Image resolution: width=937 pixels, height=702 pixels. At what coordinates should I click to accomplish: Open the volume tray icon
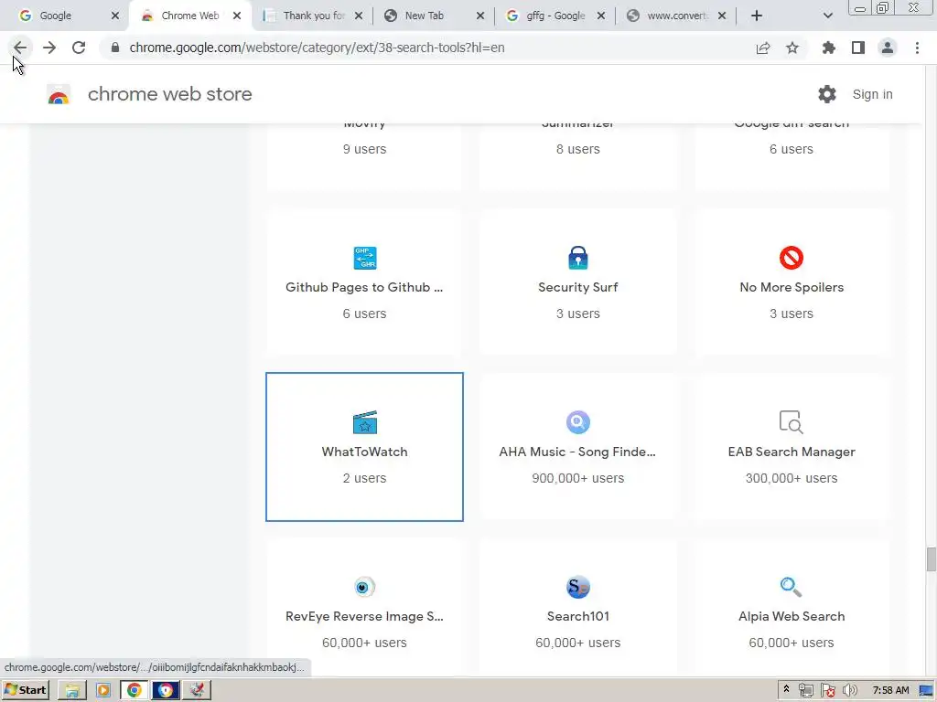coord(849,691)
